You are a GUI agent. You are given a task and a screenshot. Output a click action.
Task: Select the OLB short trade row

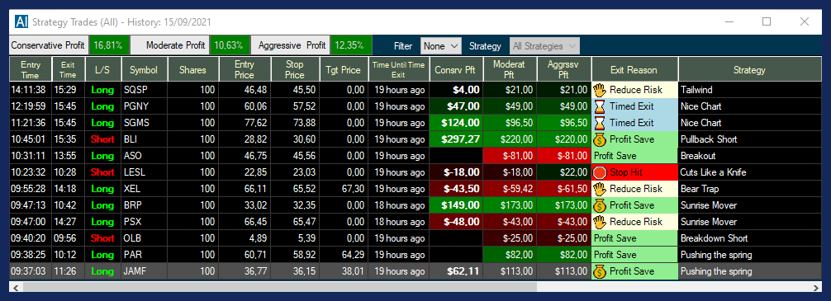(x=415, y=238)
